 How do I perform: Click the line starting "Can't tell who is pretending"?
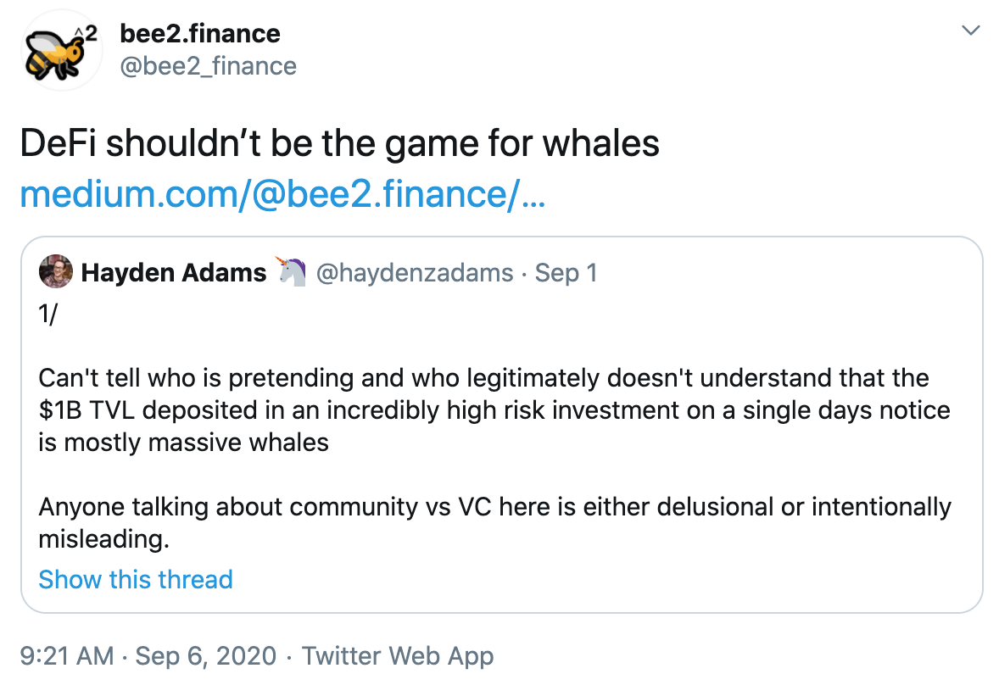(483, 377)
